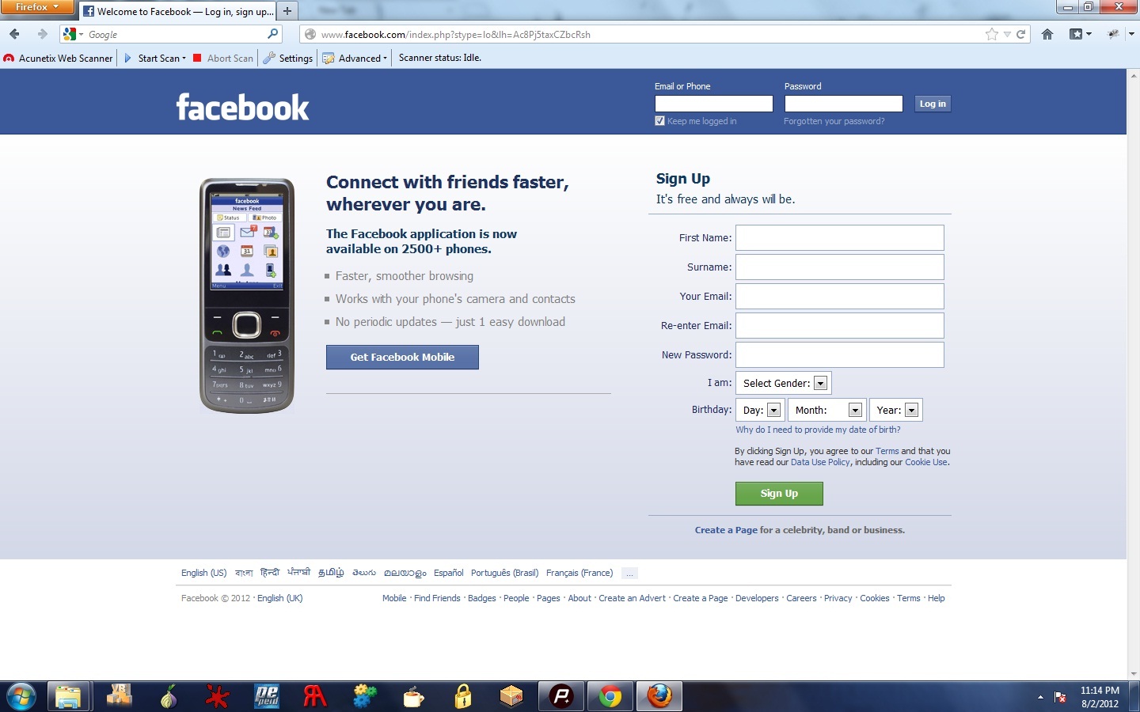Click the network flag tray icon
Image resolution: width=1140 pixels, height=712 pixels.
point(1060,697)
